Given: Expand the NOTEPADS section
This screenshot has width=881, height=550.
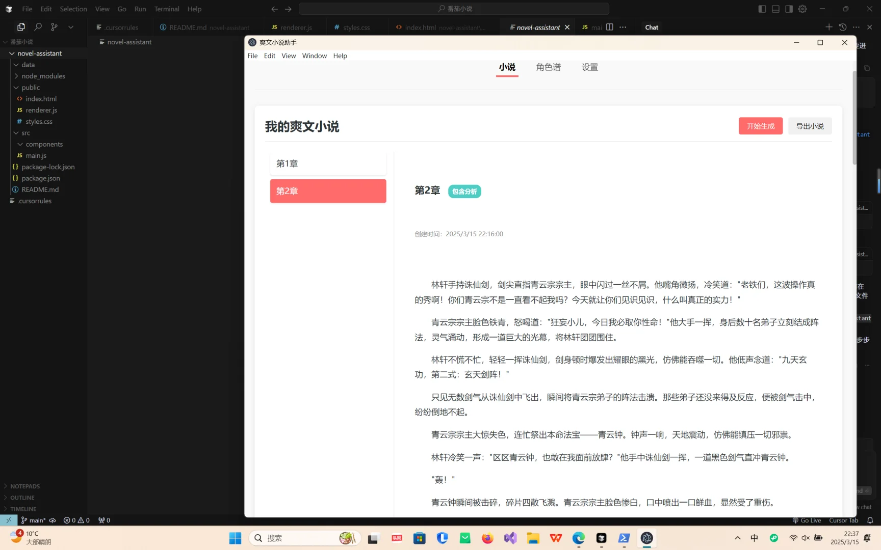Looking at the screenshot, I should point(24,486).
